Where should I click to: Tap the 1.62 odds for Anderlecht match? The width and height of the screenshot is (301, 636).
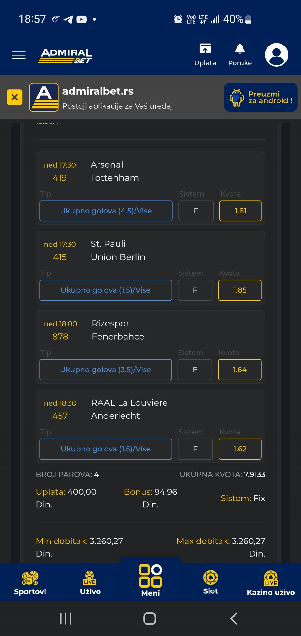pyautogui.click(x=240, y=449)
